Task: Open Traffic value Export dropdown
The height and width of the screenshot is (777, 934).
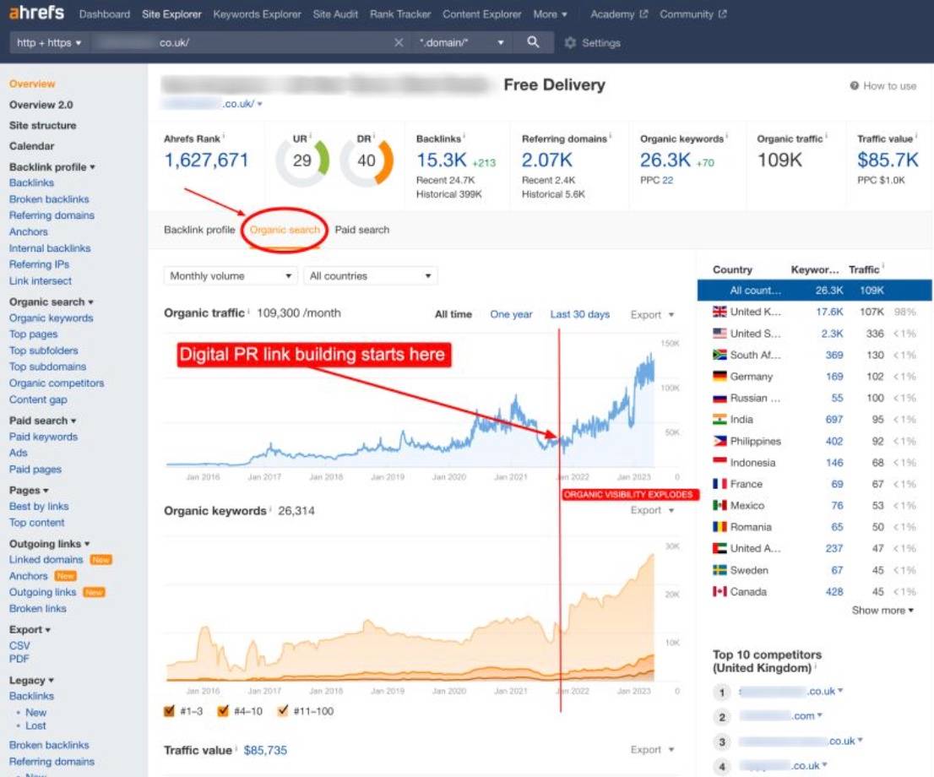Action: [652, 750]
